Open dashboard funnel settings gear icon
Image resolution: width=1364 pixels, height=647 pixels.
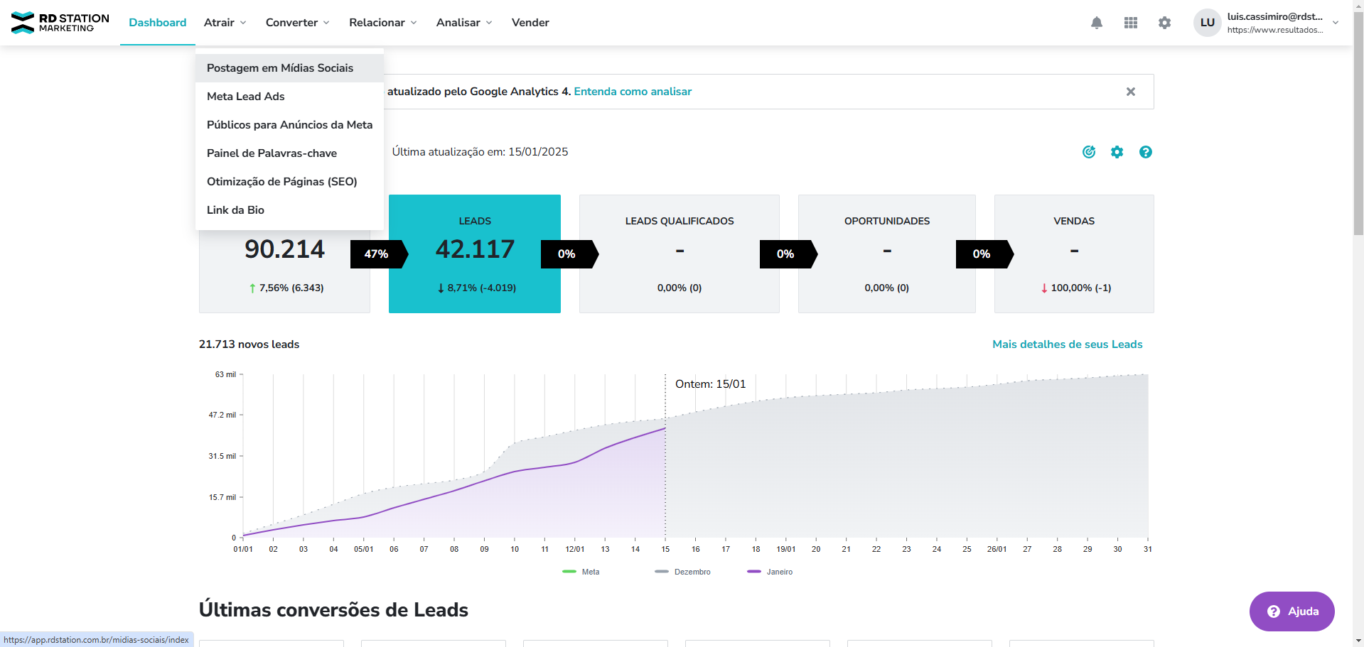pos(1117,152)
